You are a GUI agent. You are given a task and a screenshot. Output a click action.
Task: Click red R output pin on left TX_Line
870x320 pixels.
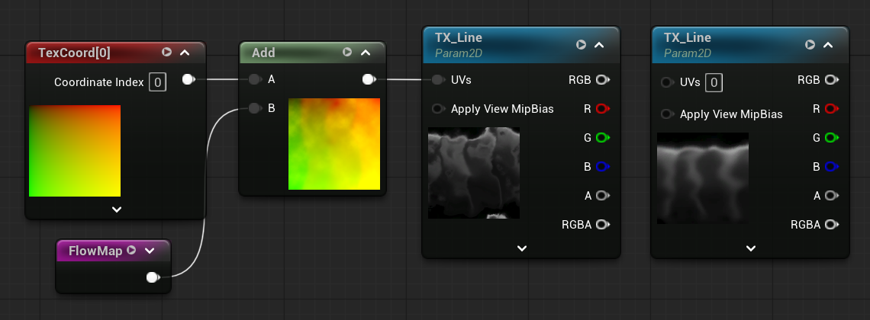tap(603, 108)
